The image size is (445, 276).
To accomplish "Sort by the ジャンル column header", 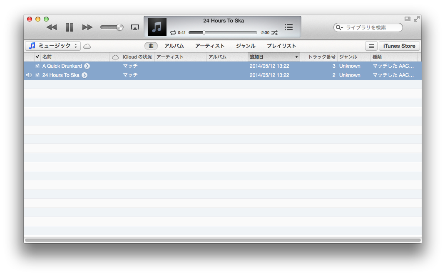I will pyautogui.click(x=353, y=57).
